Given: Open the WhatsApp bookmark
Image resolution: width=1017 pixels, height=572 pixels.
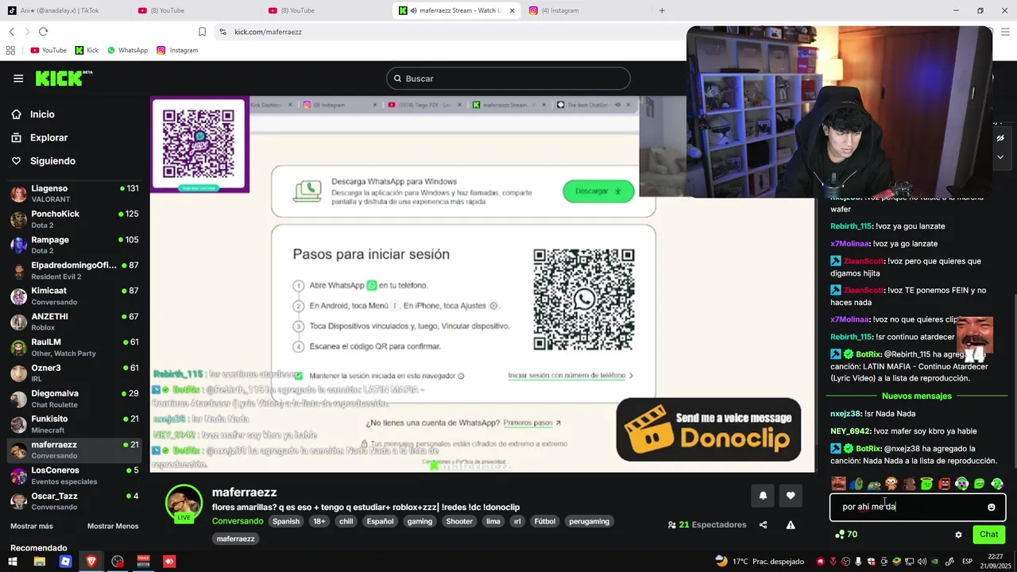Looking at the screenshot, I should [127, 50].
